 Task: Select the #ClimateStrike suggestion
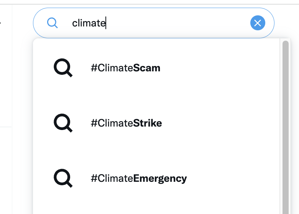(x=126, y=123)
